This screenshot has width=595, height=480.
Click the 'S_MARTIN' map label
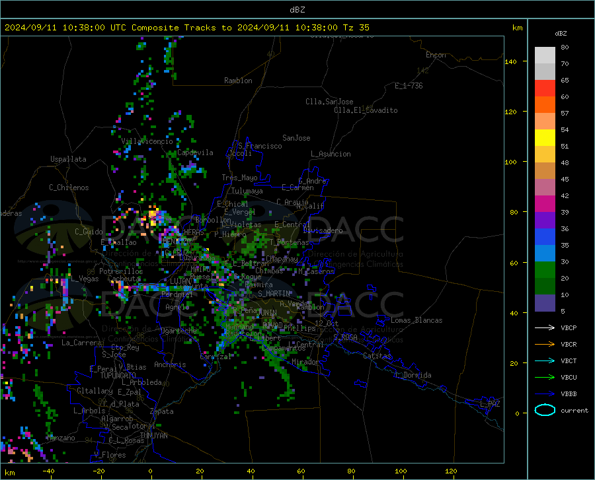[274, 294]
